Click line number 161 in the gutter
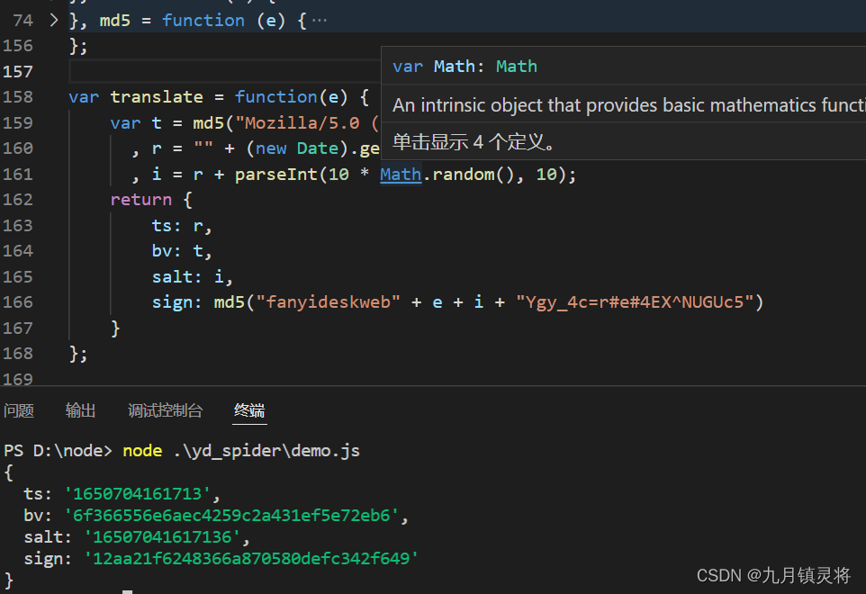 click(18, 175)
